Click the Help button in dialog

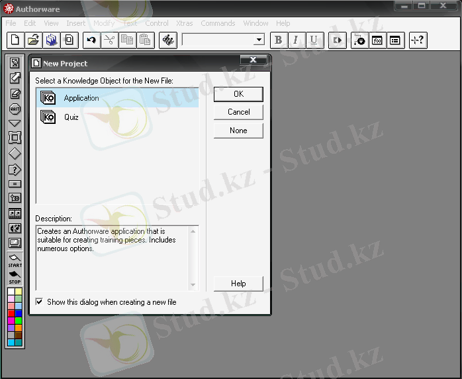click(238, 284)
